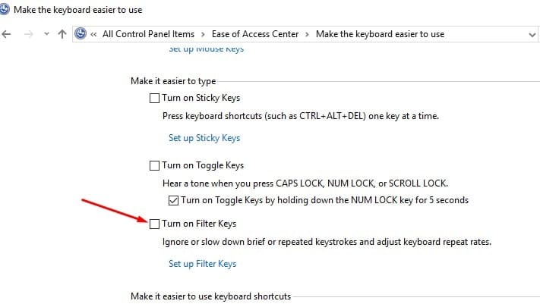Check the Turn on Toggle Keys box
Image resolution: width=540 pixels, height=304 pixels.
click(155, 165)
